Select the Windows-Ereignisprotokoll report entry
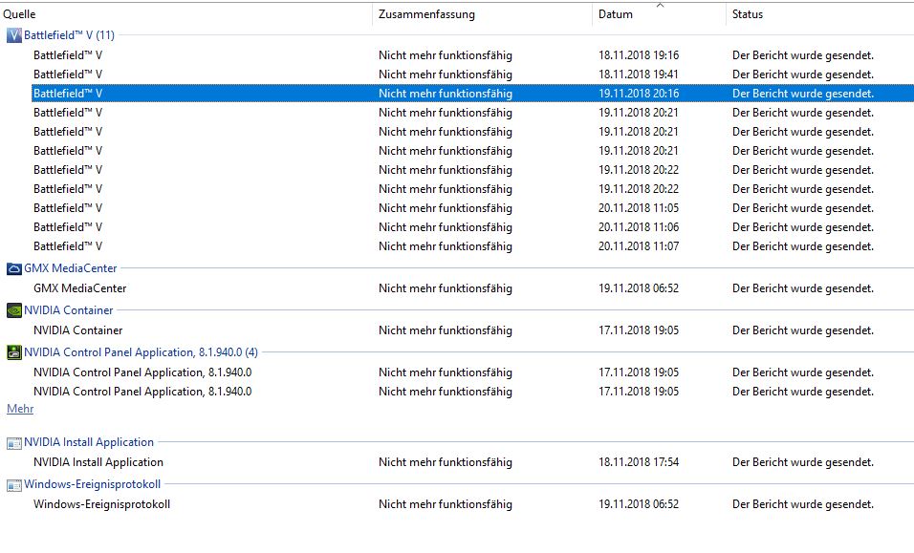The image size is (914, 553). point(472,504)
